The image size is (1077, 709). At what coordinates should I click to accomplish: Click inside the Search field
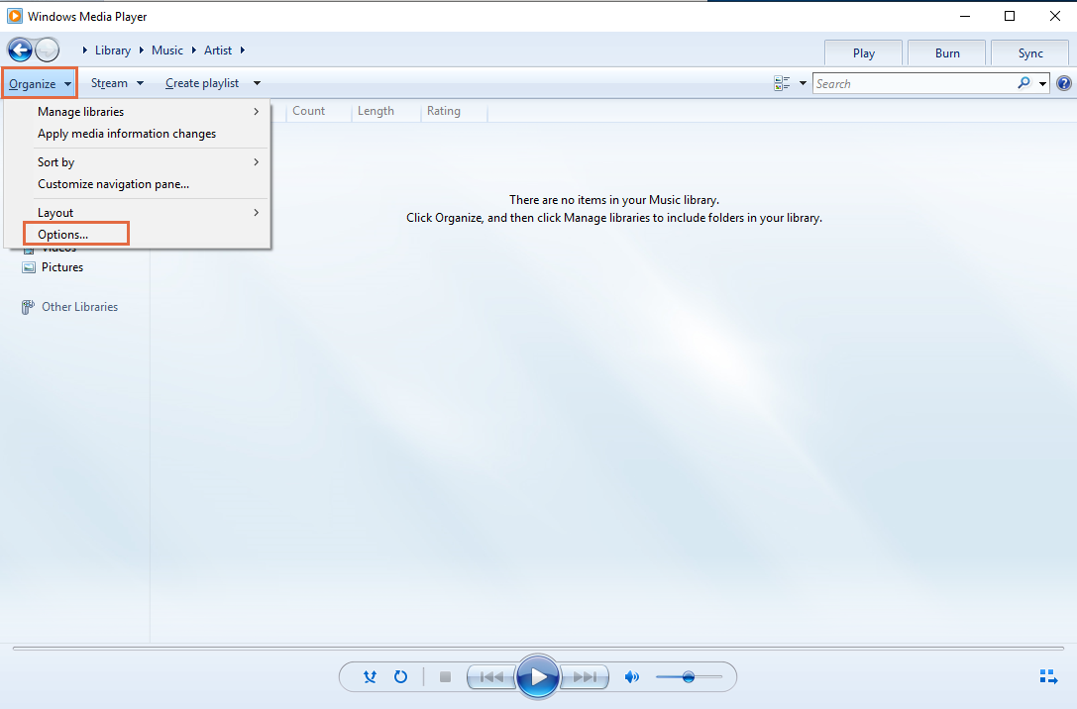click(912, 83)
